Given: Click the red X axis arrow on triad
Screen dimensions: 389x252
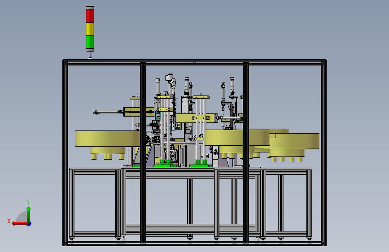Looking at the screenshot, I should (x=20, y=224).
